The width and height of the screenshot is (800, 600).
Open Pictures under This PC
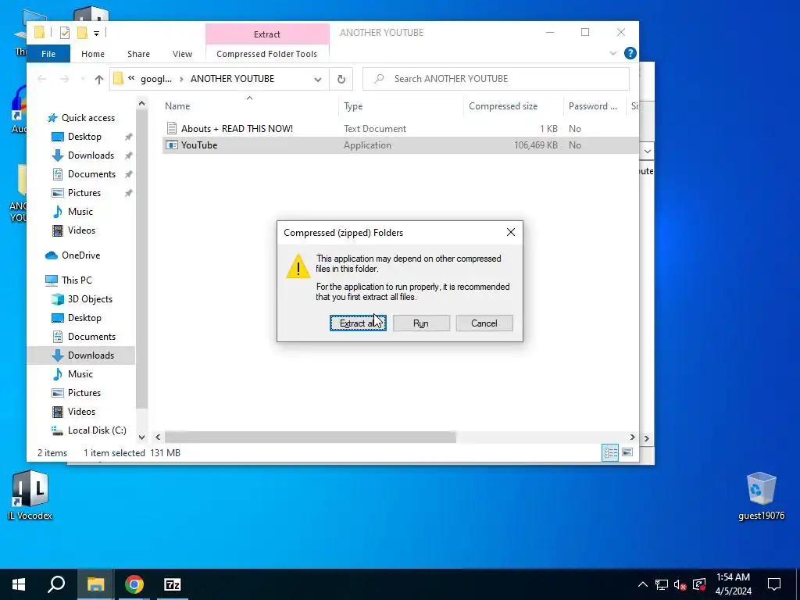[84, 393]
